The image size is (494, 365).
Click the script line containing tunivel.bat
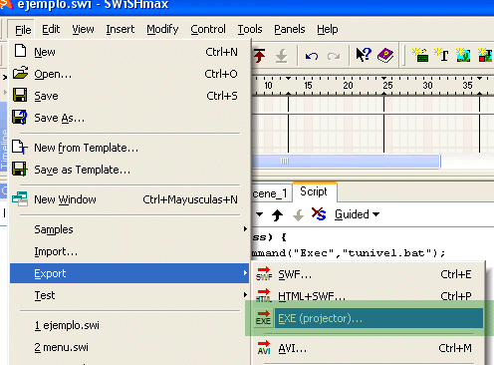349,253
